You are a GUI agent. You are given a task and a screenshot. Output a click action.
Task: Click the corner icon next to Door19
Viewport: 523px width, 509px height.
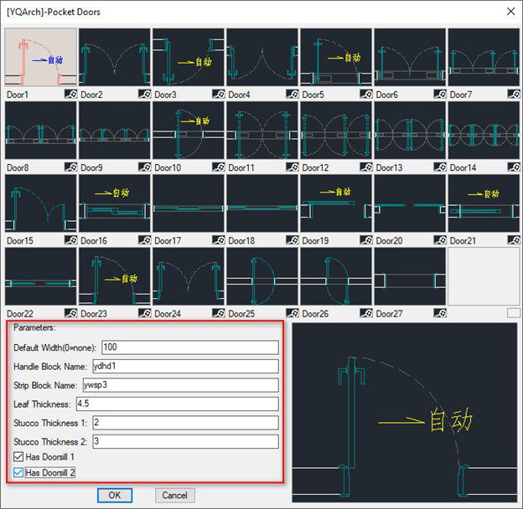pyautogui.click(x=365, y=241)
